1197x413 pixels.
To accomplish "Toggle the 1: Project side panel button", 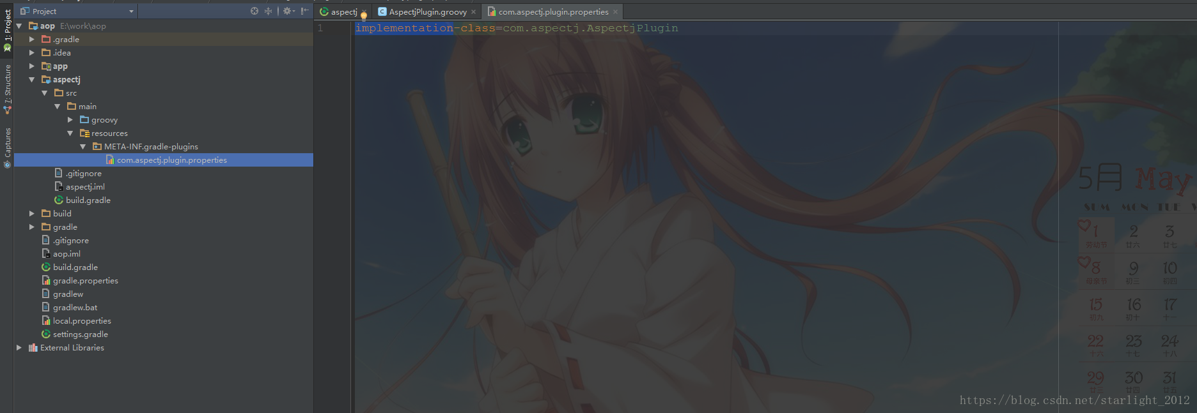I will (7, 29).
